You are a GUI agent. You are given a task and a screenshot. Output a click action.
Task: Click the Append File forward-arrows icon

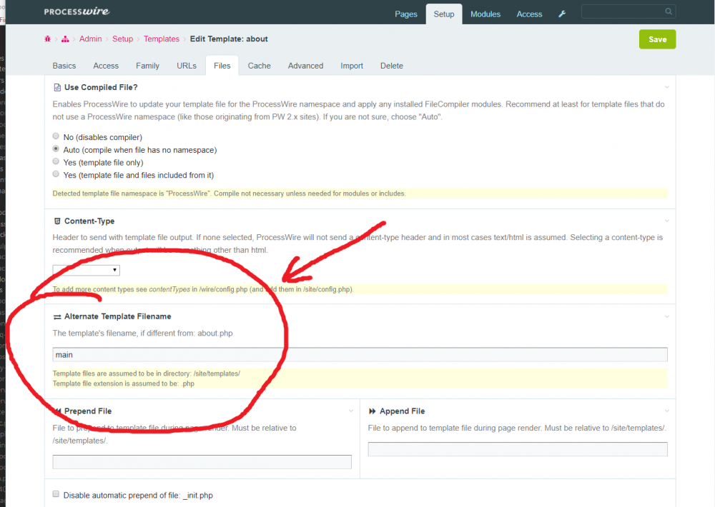pyautogui.click(x=373, y=411)
